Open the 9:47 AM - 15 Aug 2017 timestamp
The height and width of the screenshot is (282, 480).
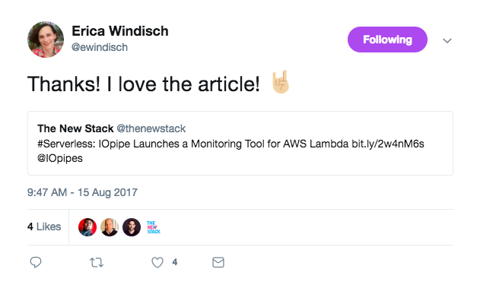82,192
